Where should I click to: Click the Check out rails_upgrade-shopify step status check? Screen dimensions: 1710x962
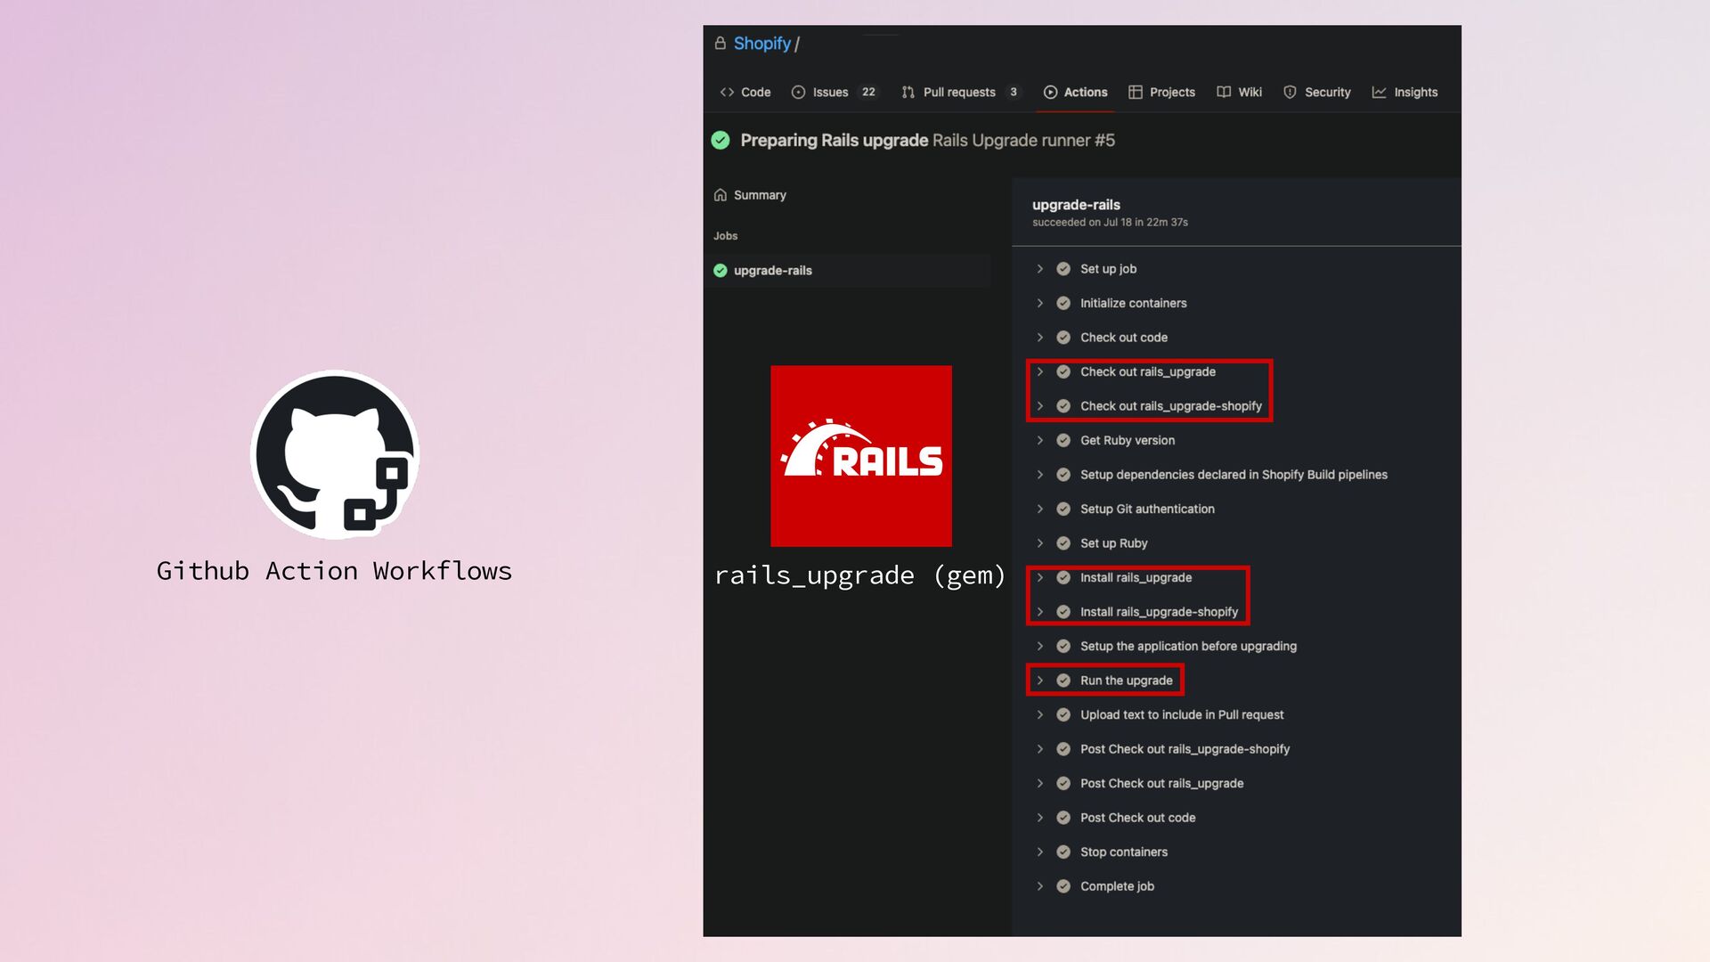1063,406
